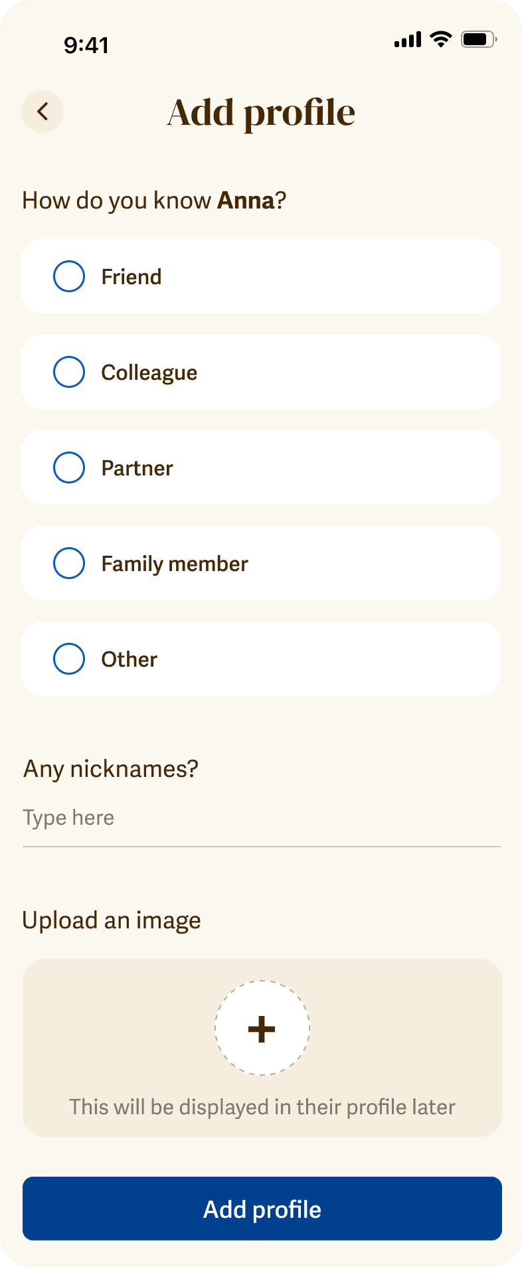Tap the 'Add profile' page heading
This screenshot has width=522, height=1267.
[261, 112]
